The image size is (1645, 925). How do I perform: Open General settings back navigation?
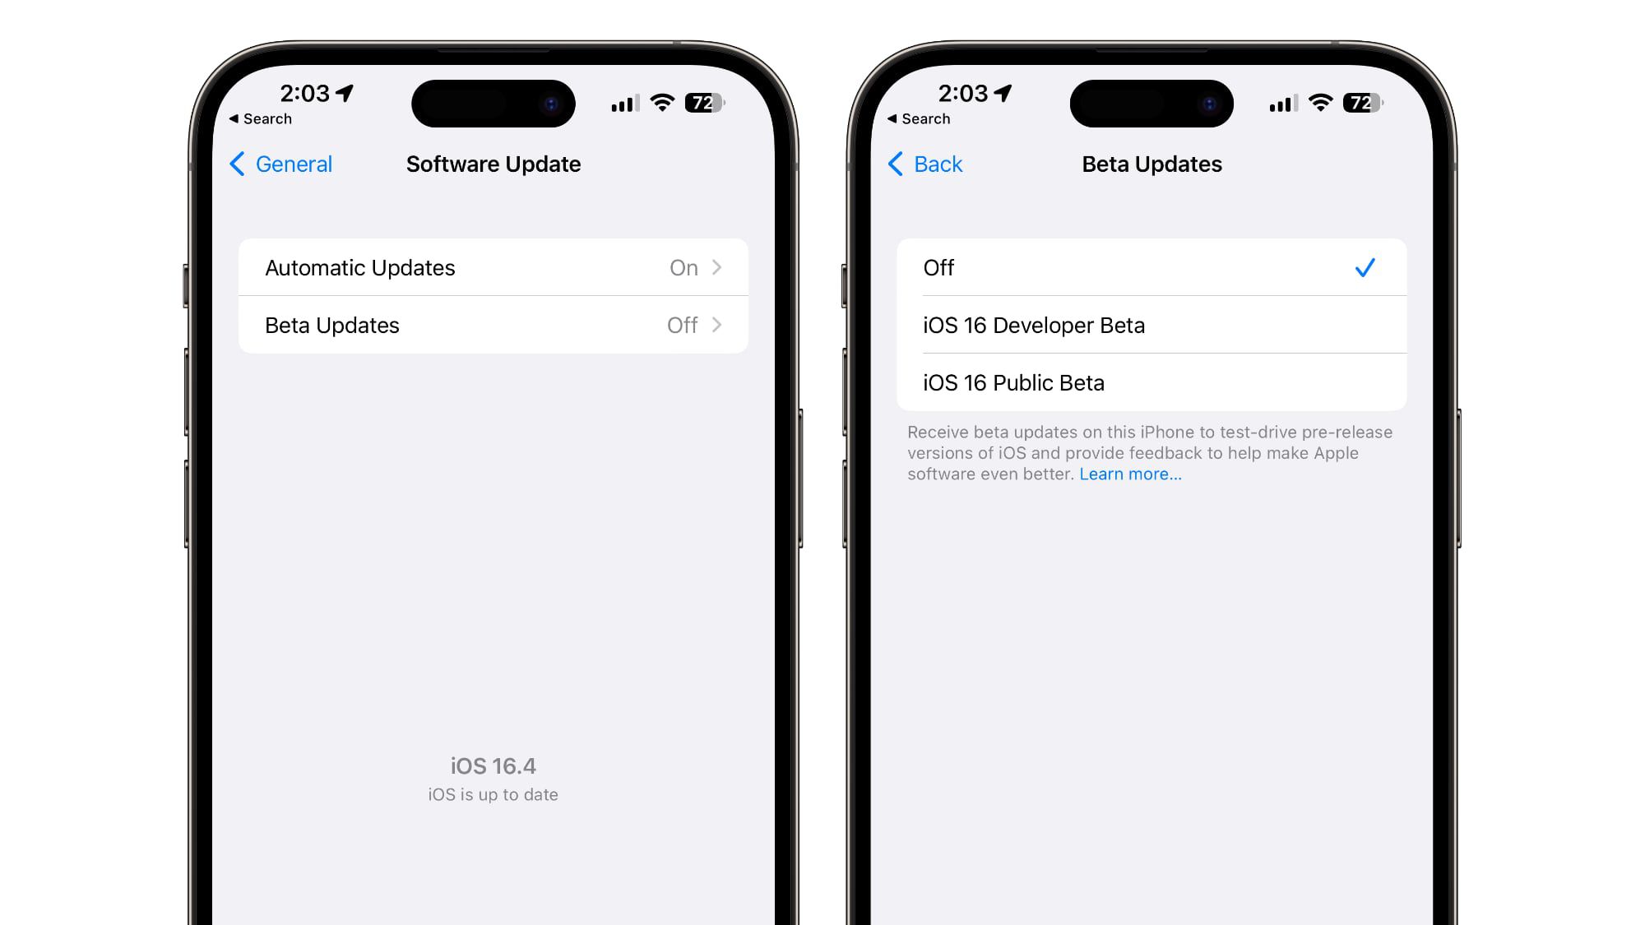[x=280, y=164]
